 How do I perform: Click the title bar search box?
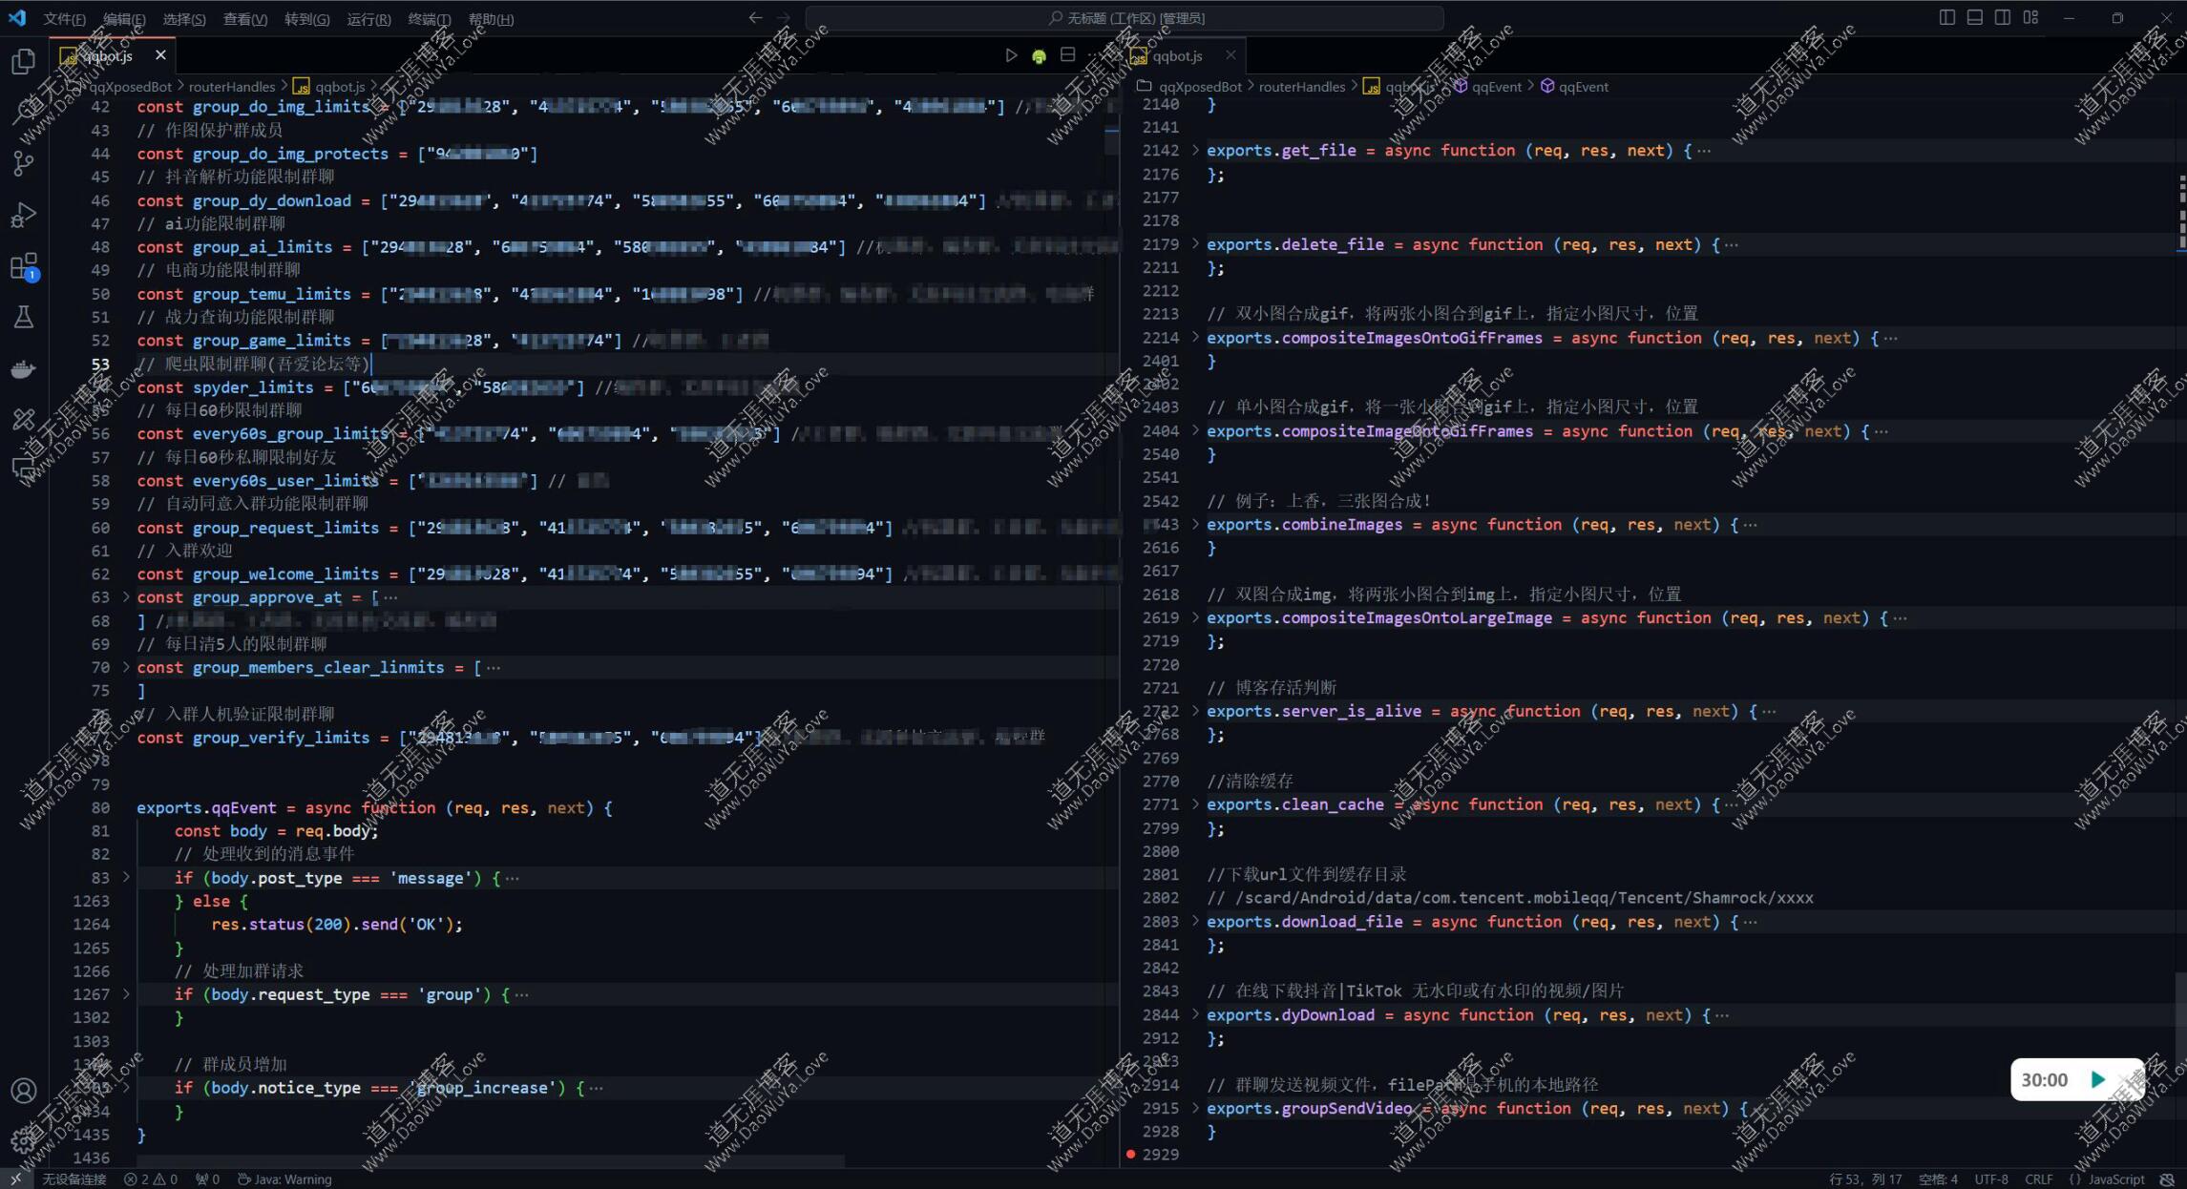(1125, 18)
